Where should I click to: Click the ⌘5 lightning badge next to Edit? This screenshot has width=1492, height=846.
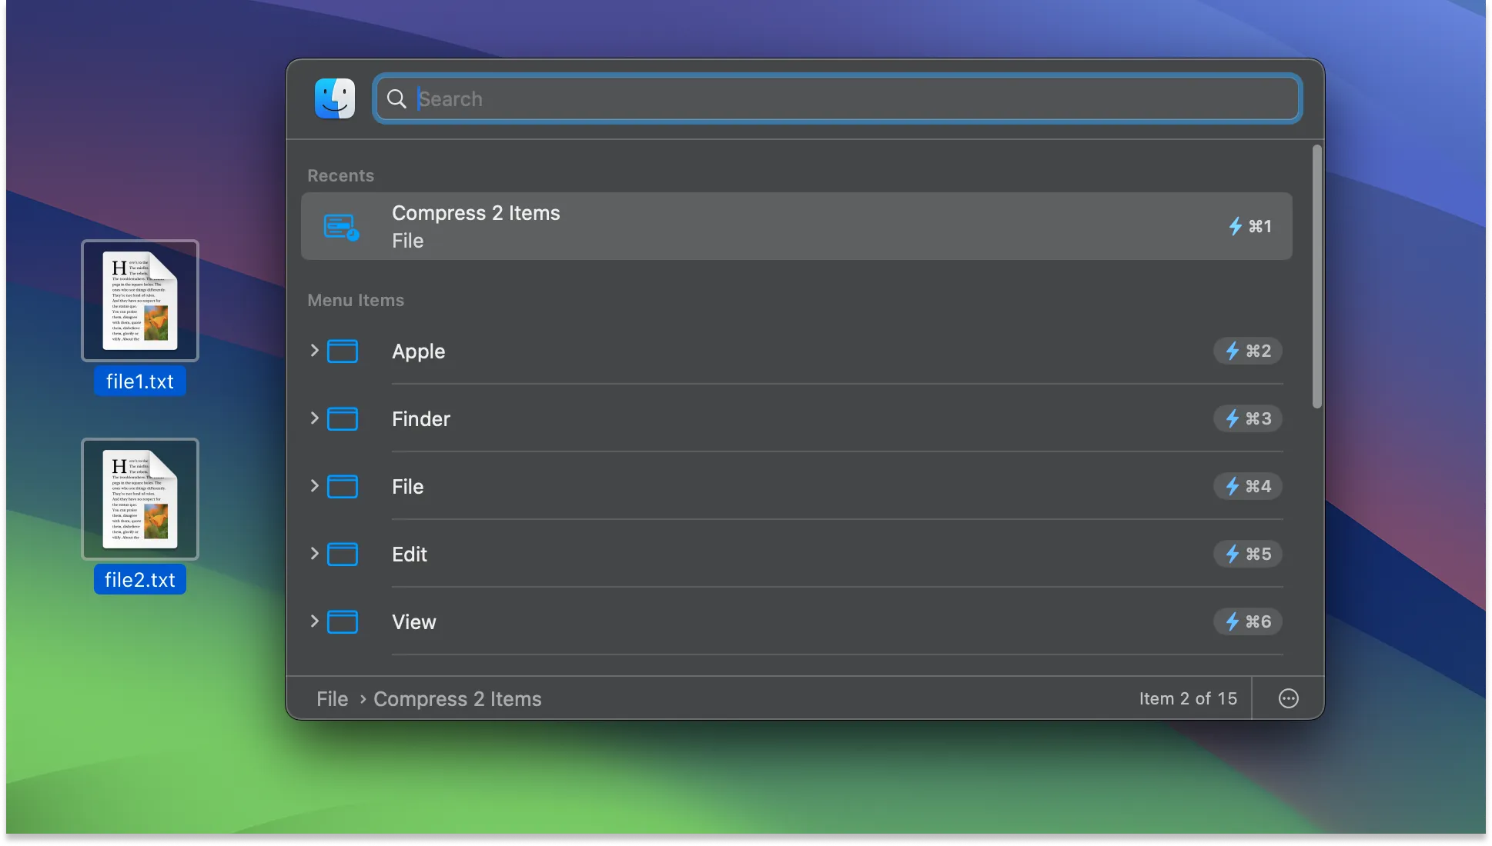pos(1247,554)
